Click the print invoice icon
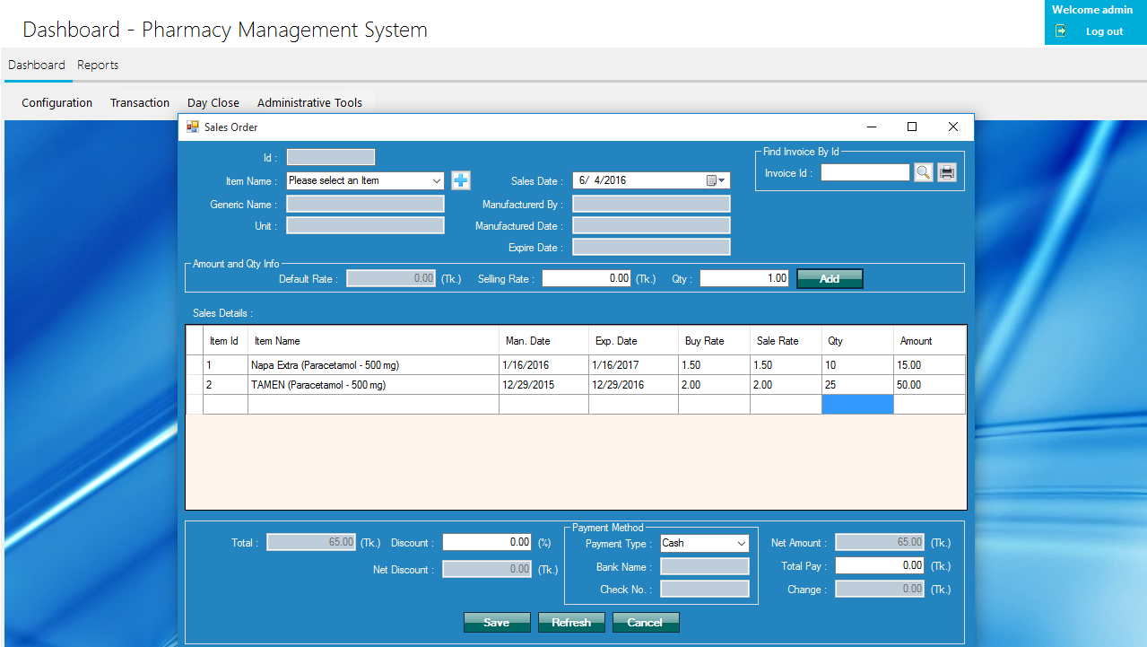Viewport: 1147px width, 647px height. coord(946,172)
